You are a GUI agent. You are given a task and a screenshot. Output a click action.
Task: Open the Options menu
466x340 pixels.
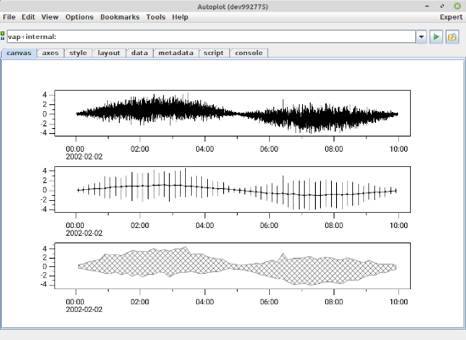[x=79, y=17]
